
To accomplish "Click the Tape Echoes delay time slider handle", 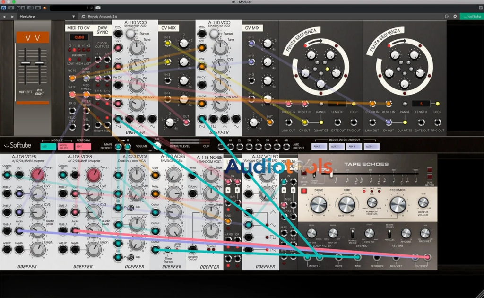I will tap(330, 174).
